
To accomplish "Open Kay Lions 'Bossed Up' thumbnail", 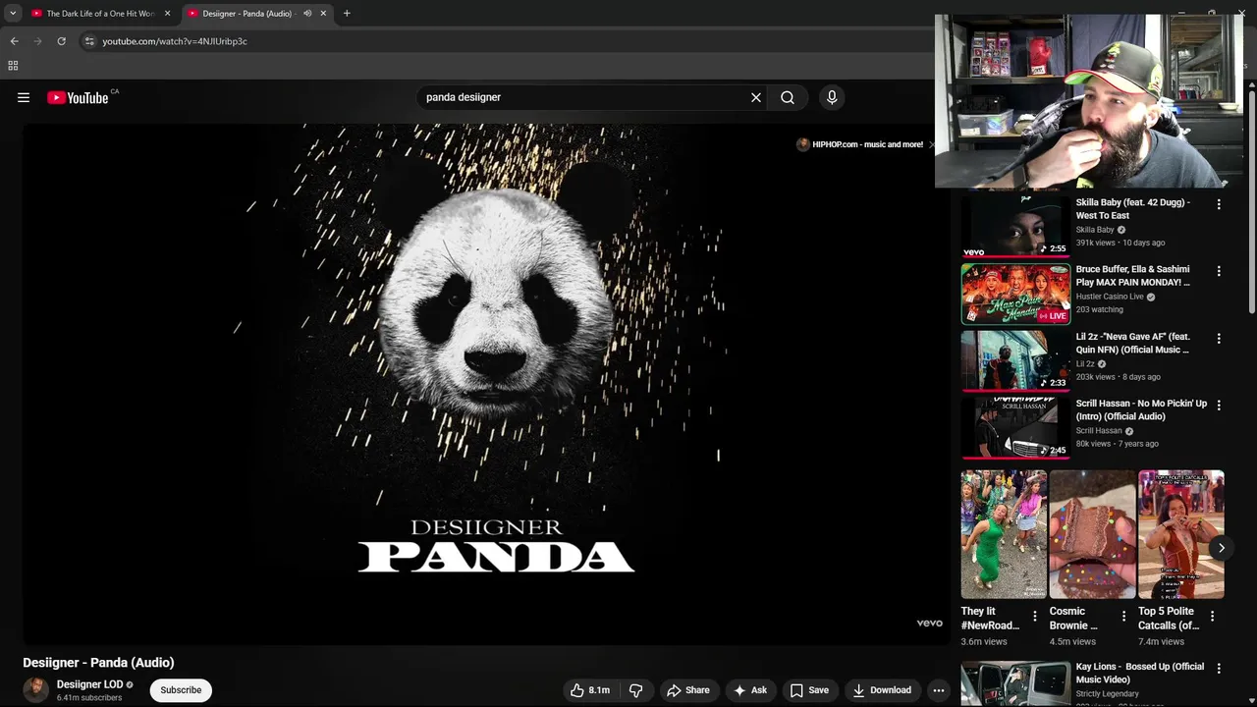I will click(x=1015, y=684).
